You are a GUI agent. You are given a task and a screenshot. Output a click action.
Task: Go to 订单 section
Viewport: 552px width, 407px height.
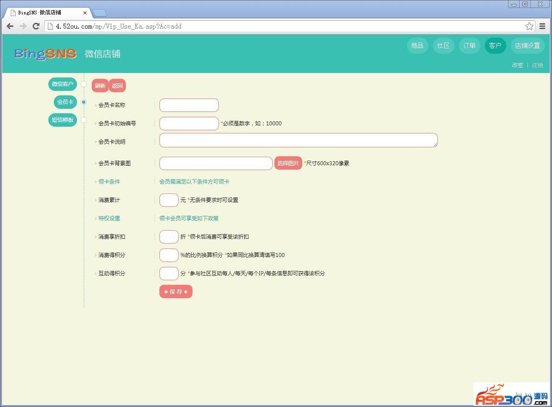click(469, 46)
